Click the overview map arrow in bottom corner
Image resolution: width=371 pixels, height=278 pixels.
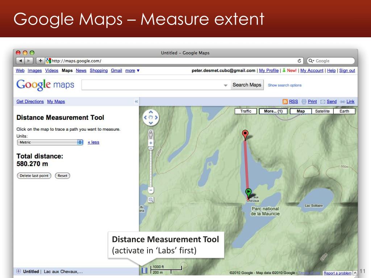click(355, 273)
